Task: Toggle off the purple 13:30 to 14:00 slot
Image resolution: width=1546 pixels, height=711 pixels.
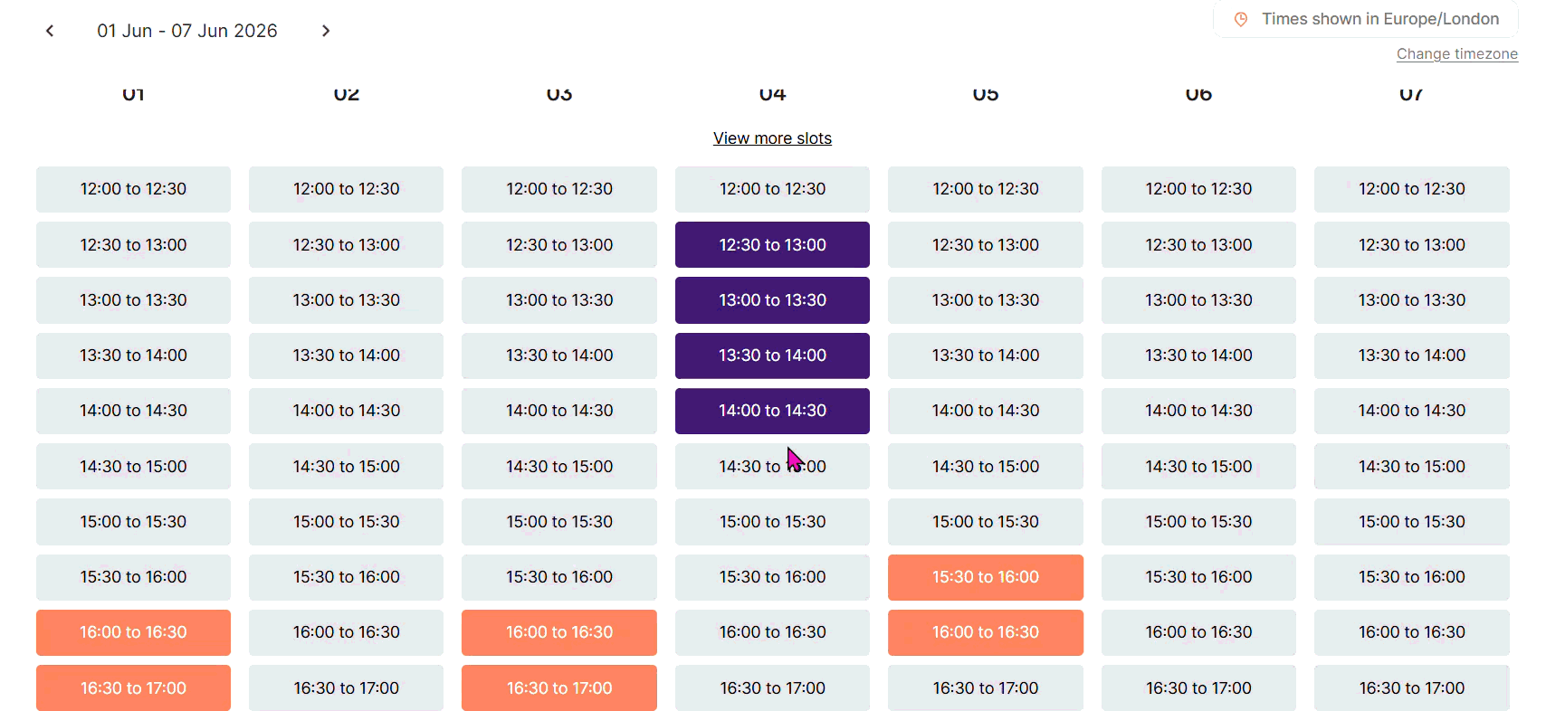Action: point(772,355)
